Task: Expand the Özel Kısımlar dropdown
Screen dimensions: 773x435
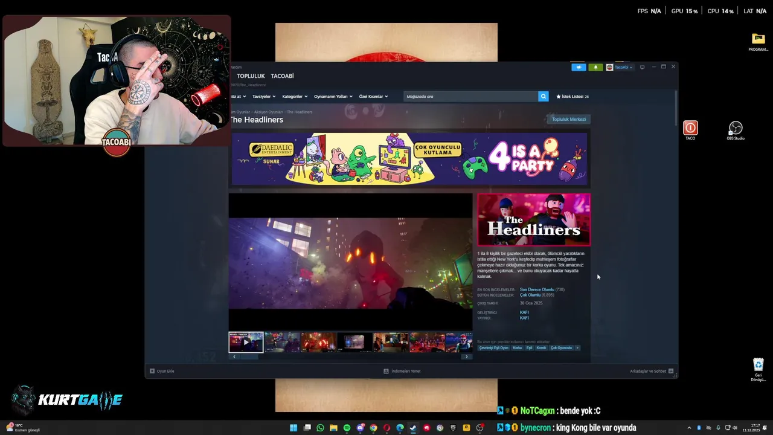Action: point(373,97)
